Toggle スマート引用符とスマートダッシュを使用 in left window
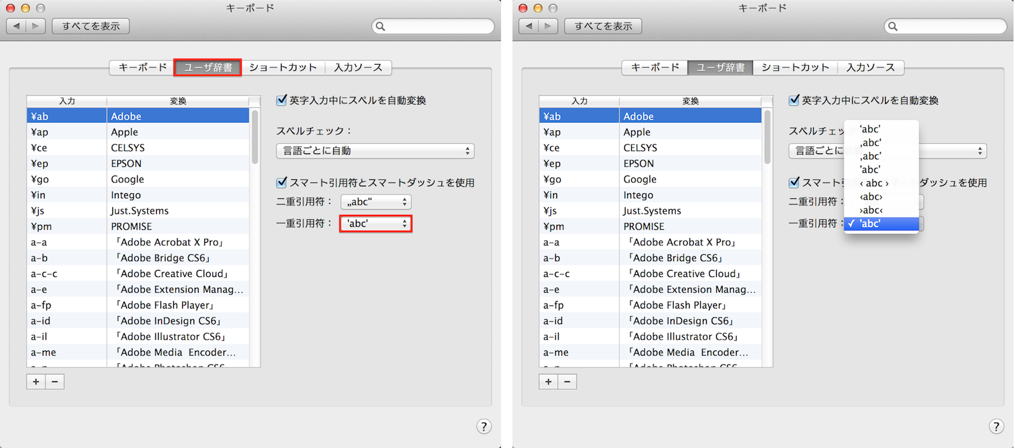The image size is (1015, 448). [282, 182]
